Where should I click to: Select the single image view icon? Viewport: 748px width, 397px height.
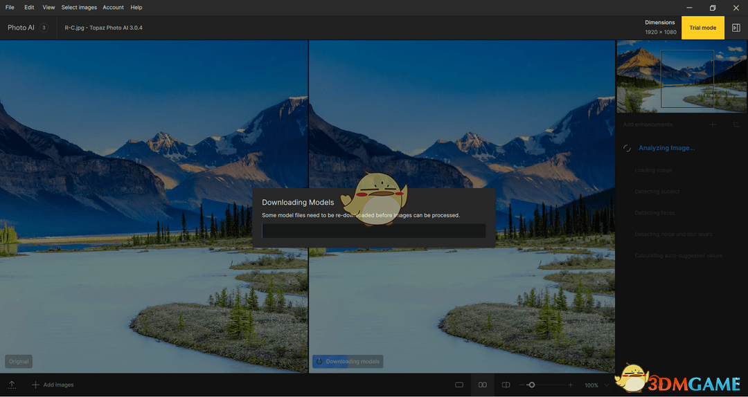click(459, 385)
